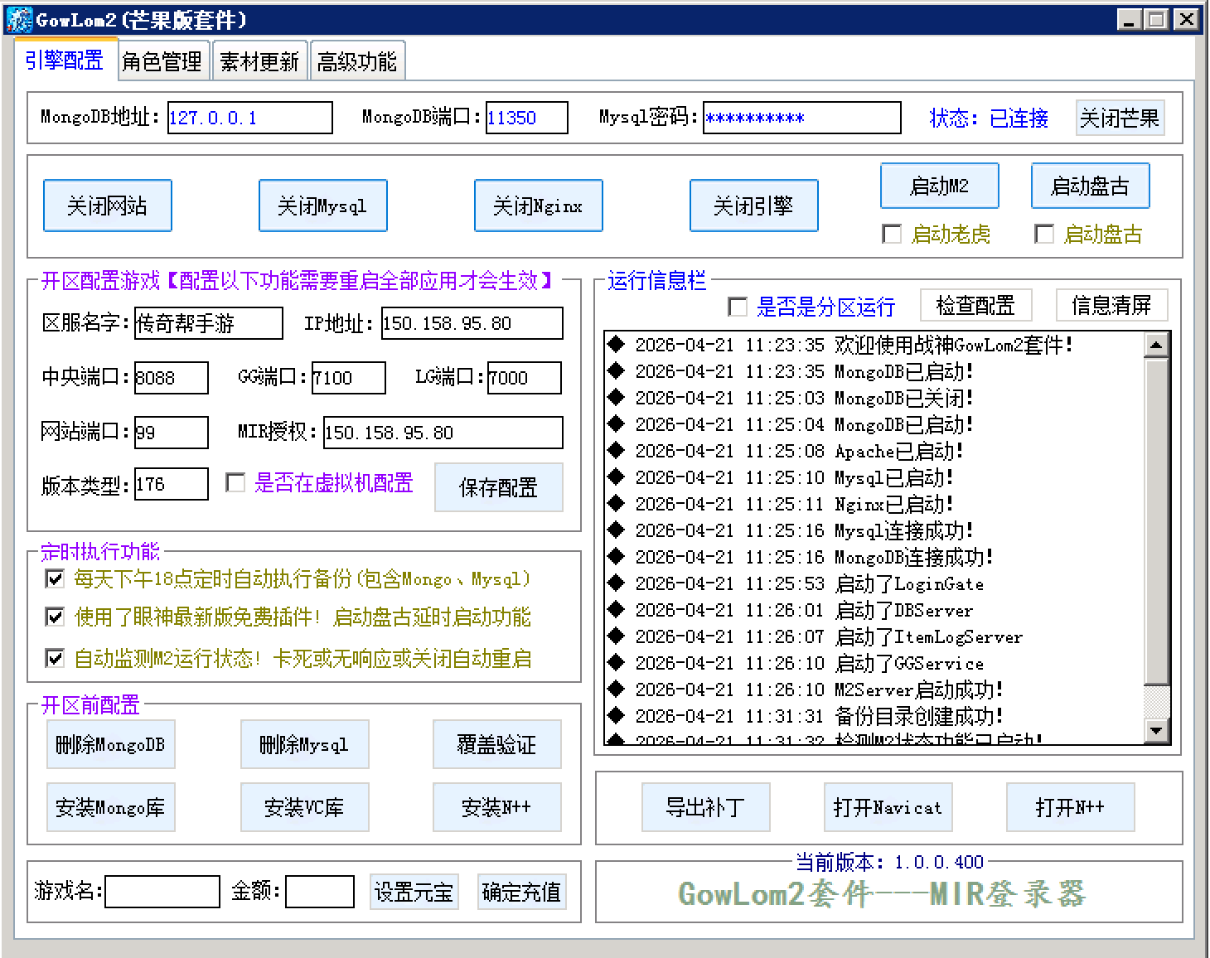Launch Pangu via the 启动盘古 button
Viewport: 1210px width, 958px height.
1089,186
